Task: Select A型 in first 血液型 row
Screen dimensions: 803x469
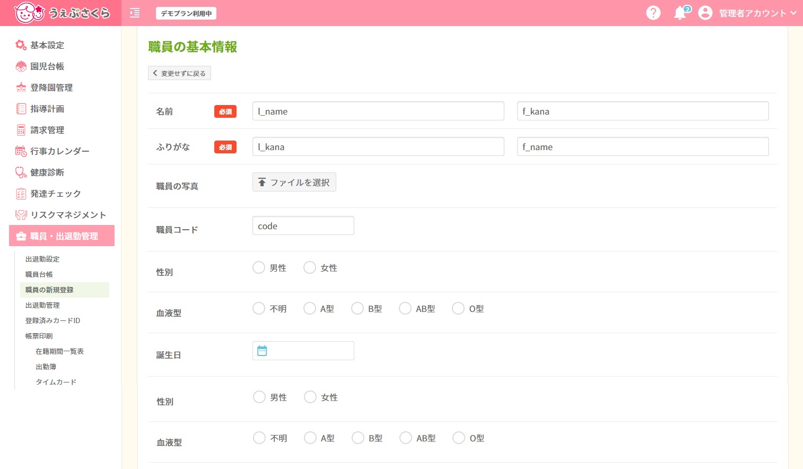Action: coord(310,308)
